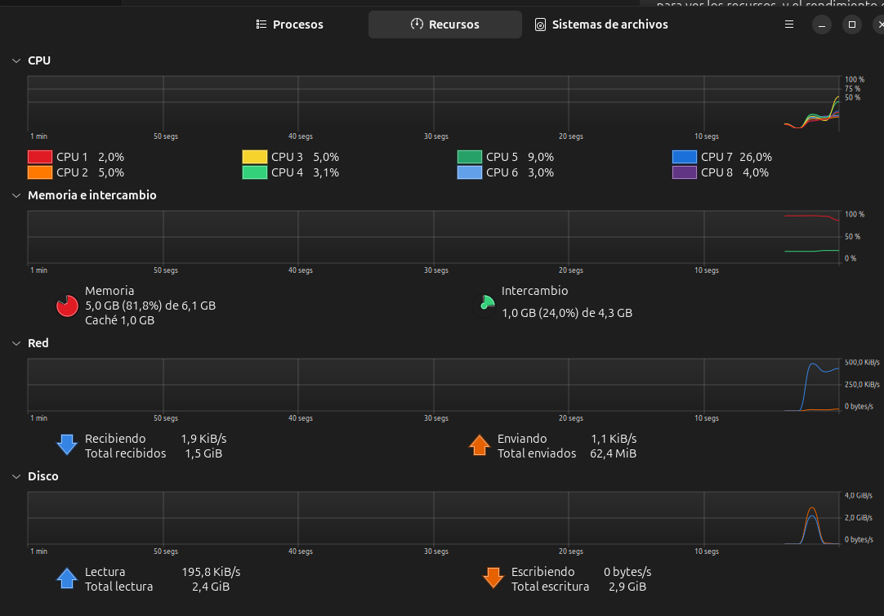The width and height of the screenshot is (884, 616).
Task: Switch to Sistemas de archivos tab
Action: [600, 25]
